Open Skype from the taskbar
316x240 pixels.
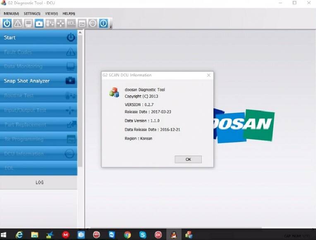pyautogui.click(x=143, y=235)
